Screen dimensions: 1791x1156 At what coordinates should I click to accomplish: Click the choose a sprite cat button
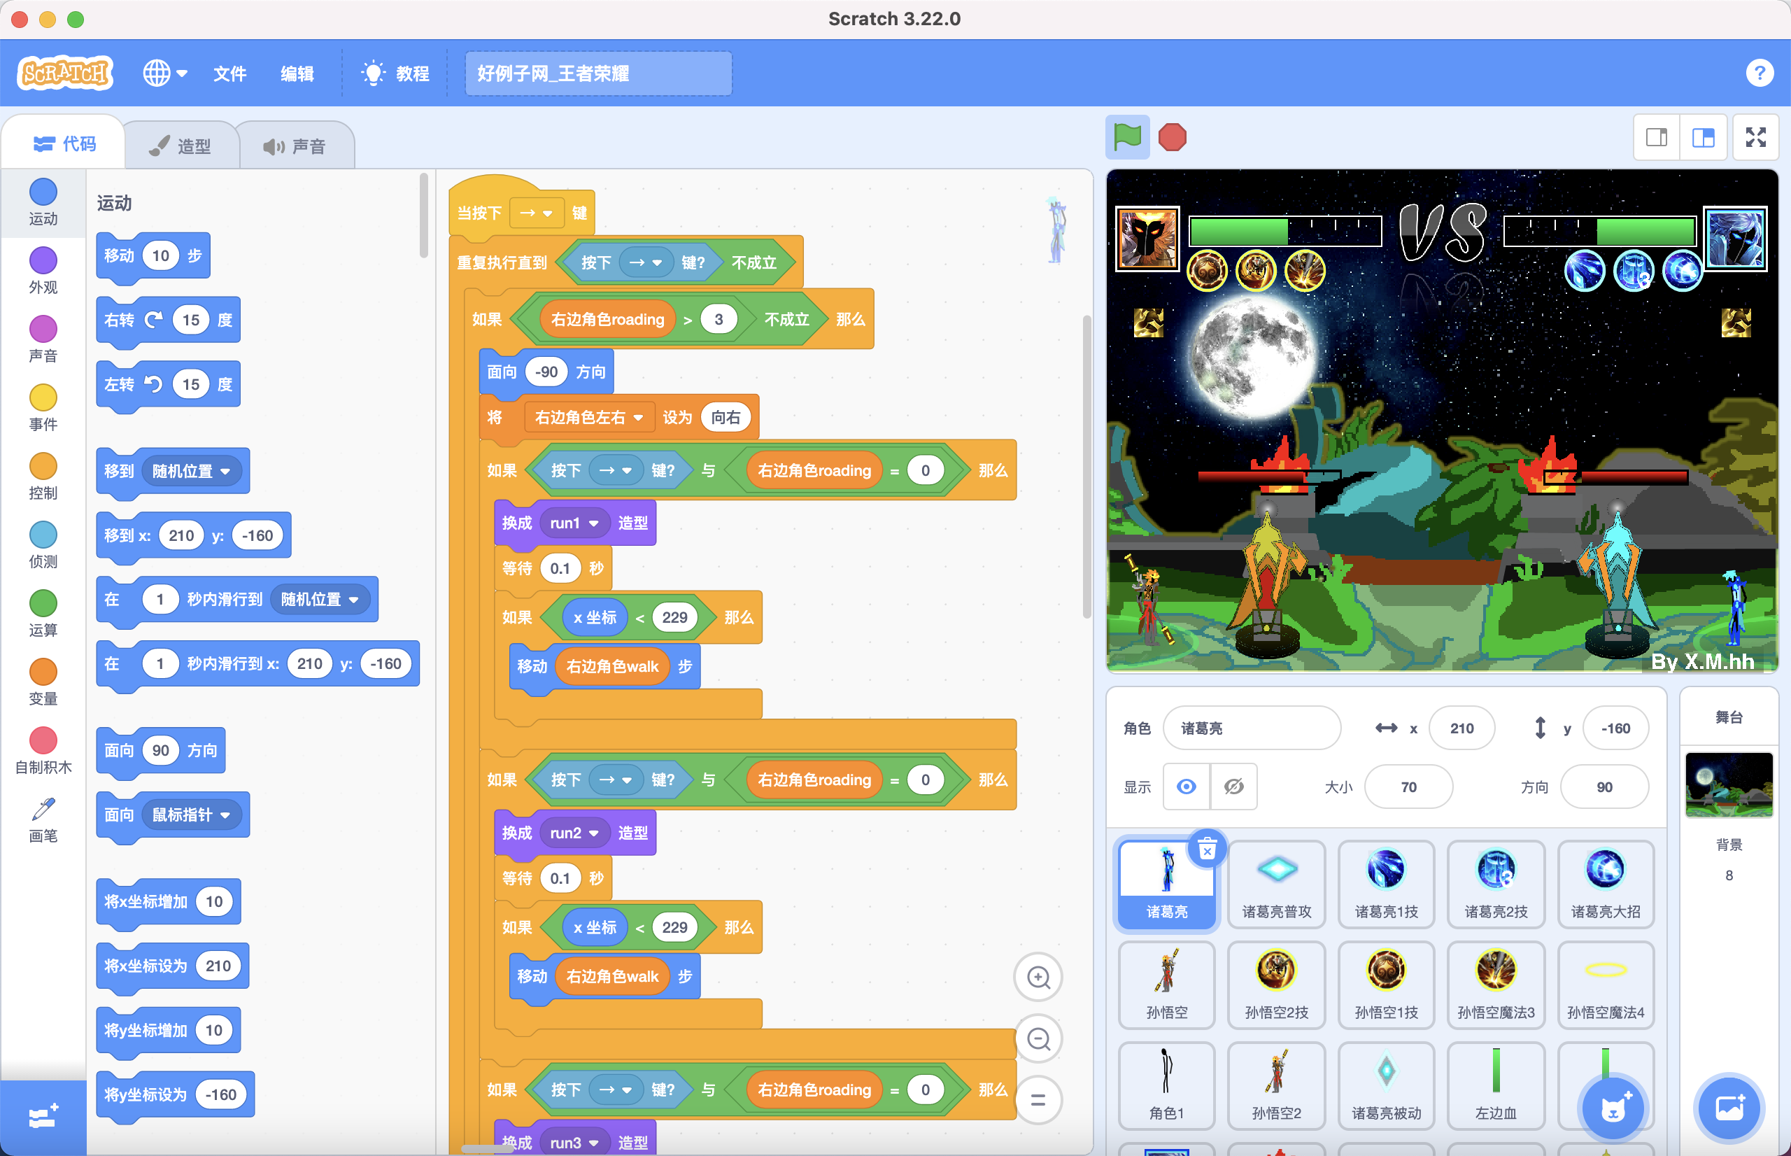click(1613, 1108)
